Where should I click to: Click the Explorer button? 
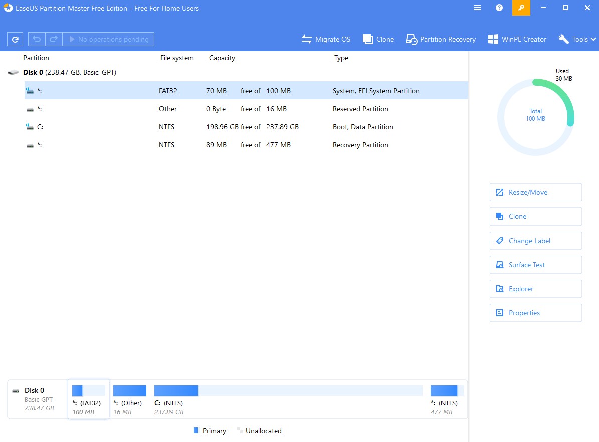(x=535, y=289)
